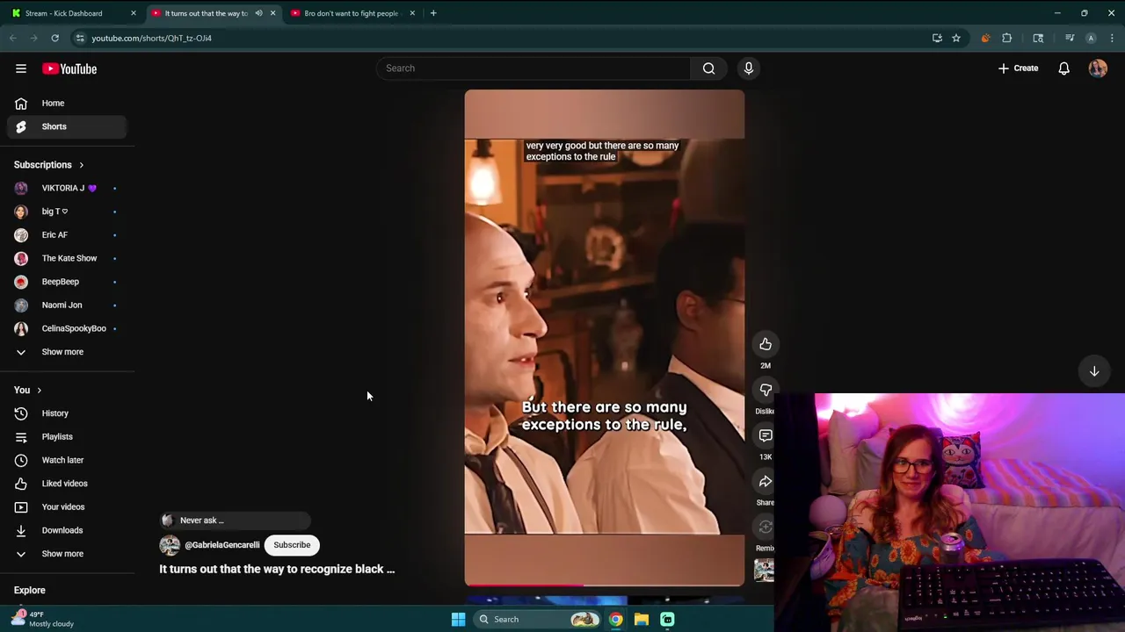Open the Chrome extensions puzzle icon

pos(1007,38)
